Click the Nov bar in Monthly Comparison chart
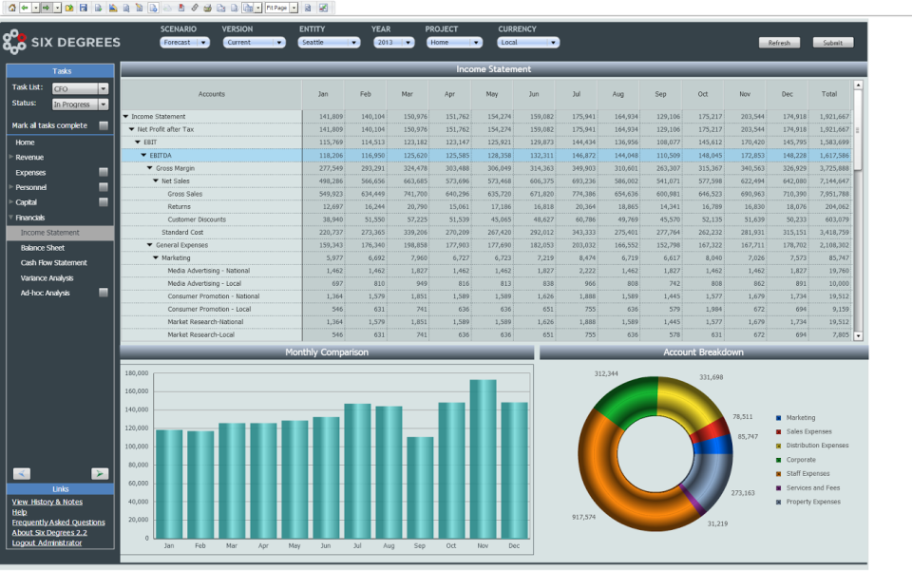The height and width of the screenshot is (571, 912). click(483, 459)
